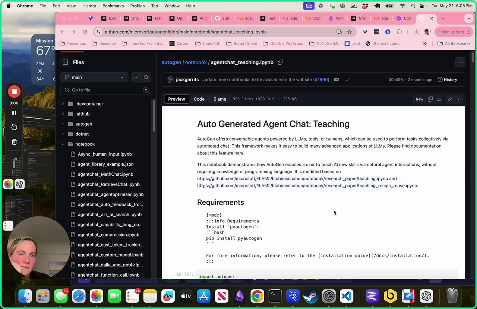Click the Raw button
Screen dimensions: 477x309
pyautogui.click(x=420, y=99)
